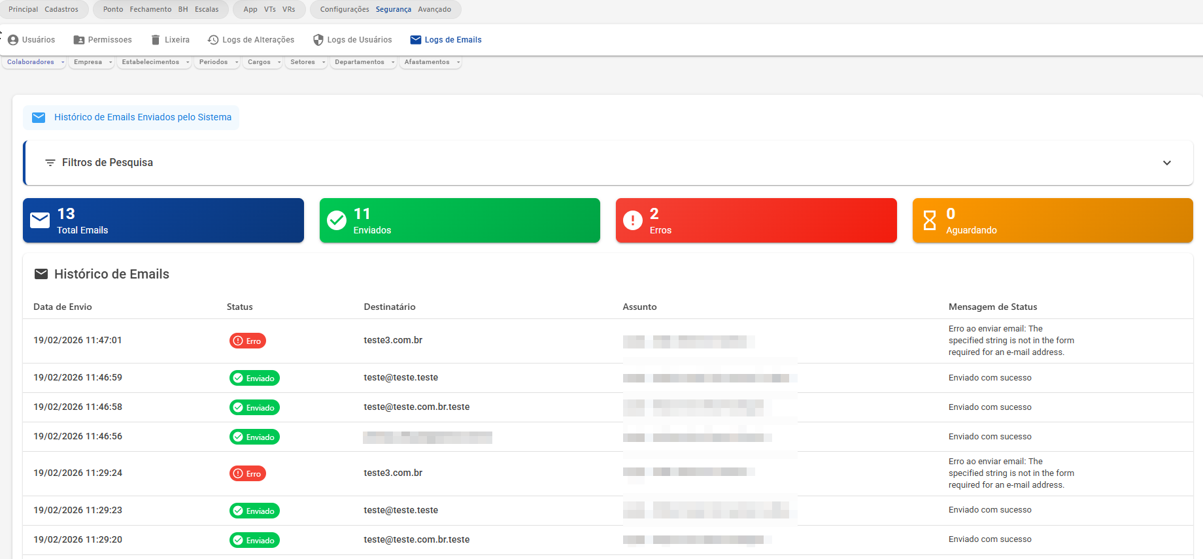Screen dimensions: 1203x559
Task: Expand the Filtros de Pesquisa chevron
Action: [1167, 163]
